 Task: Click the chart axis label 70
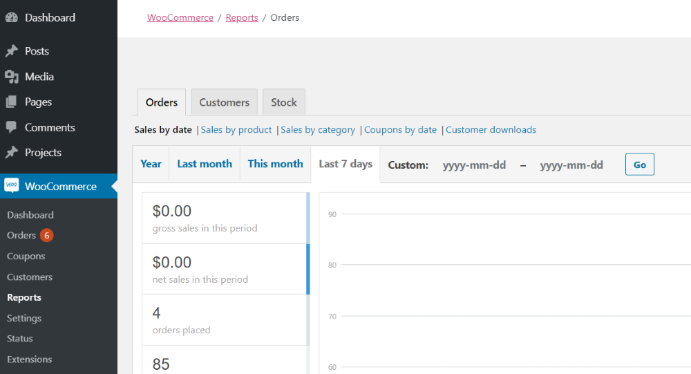pyautogui.click(x=332, y=317)
